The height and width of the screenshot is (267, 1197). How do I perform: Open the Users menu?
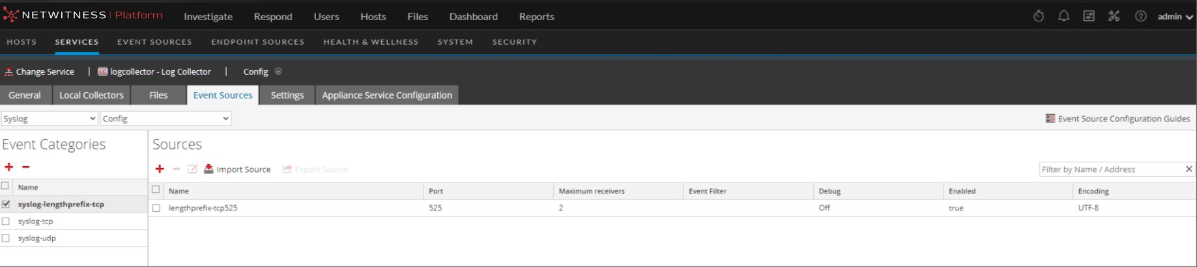point(326,16)
